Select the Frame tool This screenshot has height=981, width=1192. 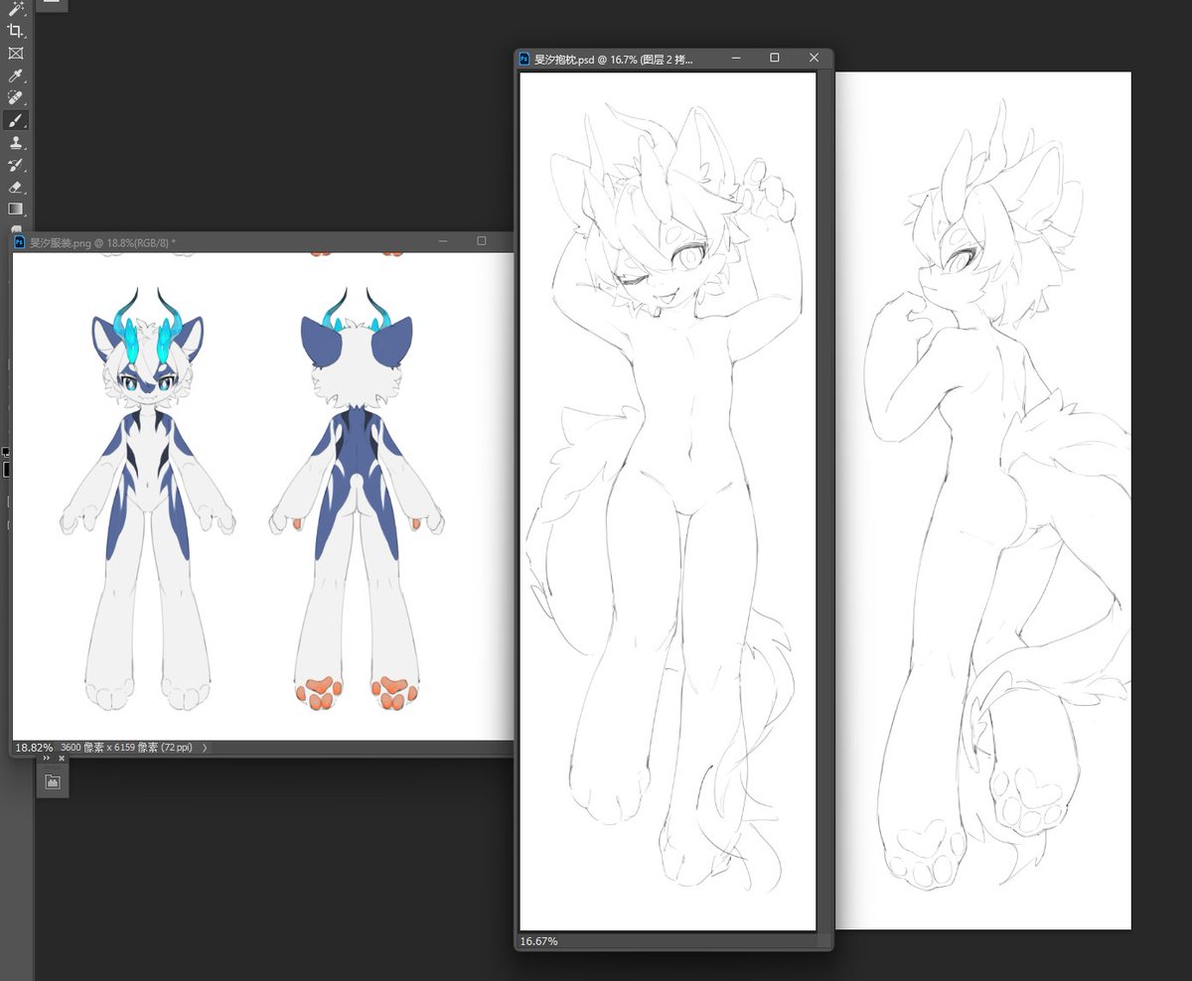(x=16, y=54)
